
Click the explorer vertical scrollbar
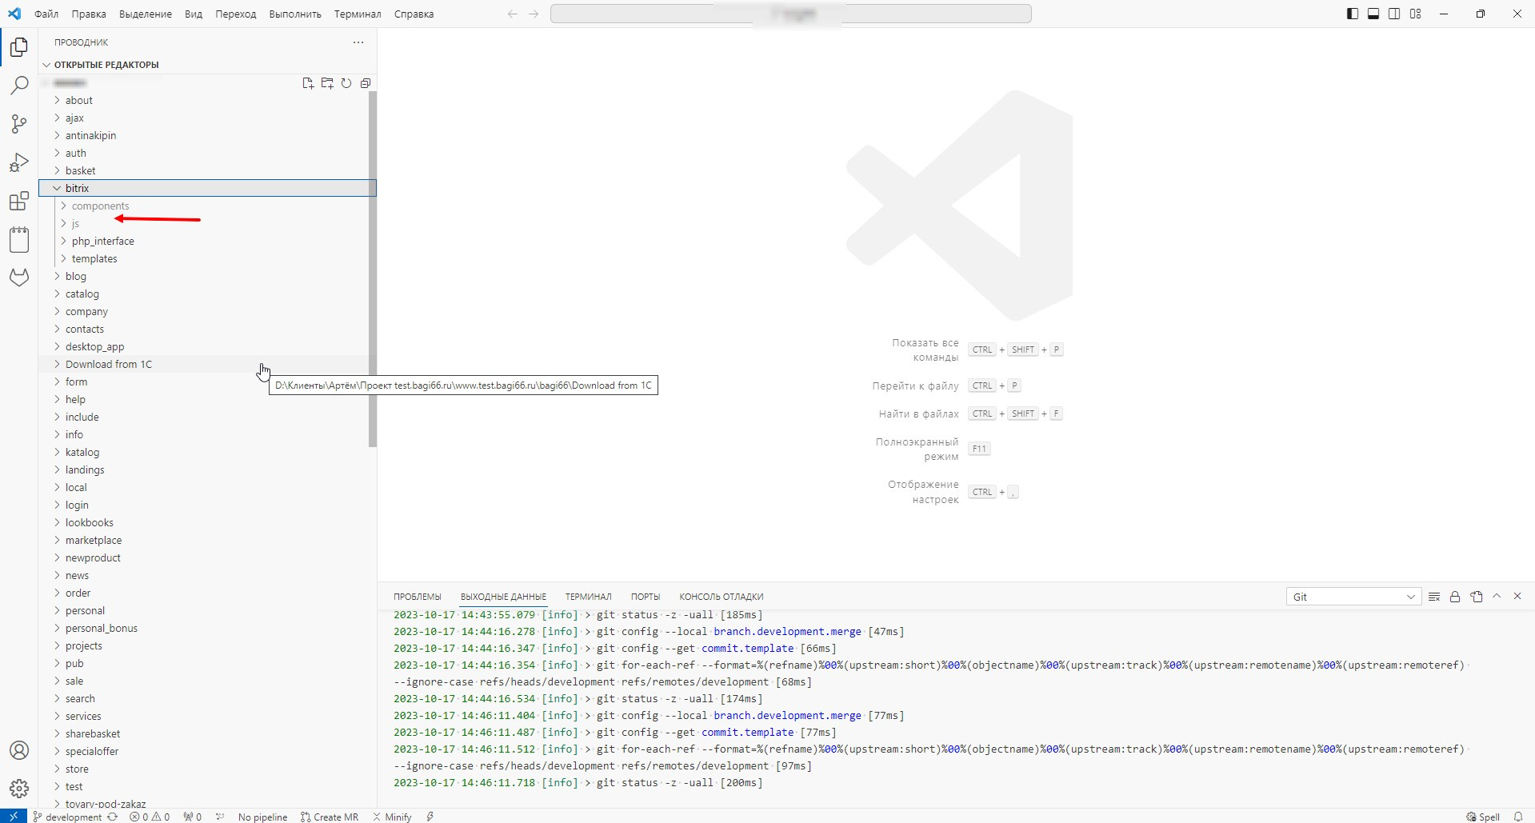point(372,269)
